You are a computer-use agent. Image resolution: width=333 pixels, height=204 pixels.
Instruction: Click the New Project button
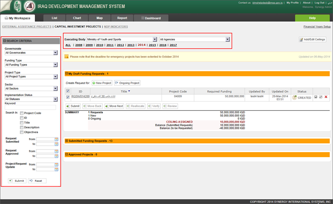(102, 83)
